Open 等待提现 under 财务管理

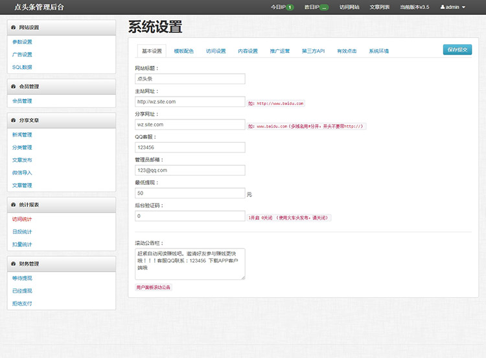tap(22, 278)
